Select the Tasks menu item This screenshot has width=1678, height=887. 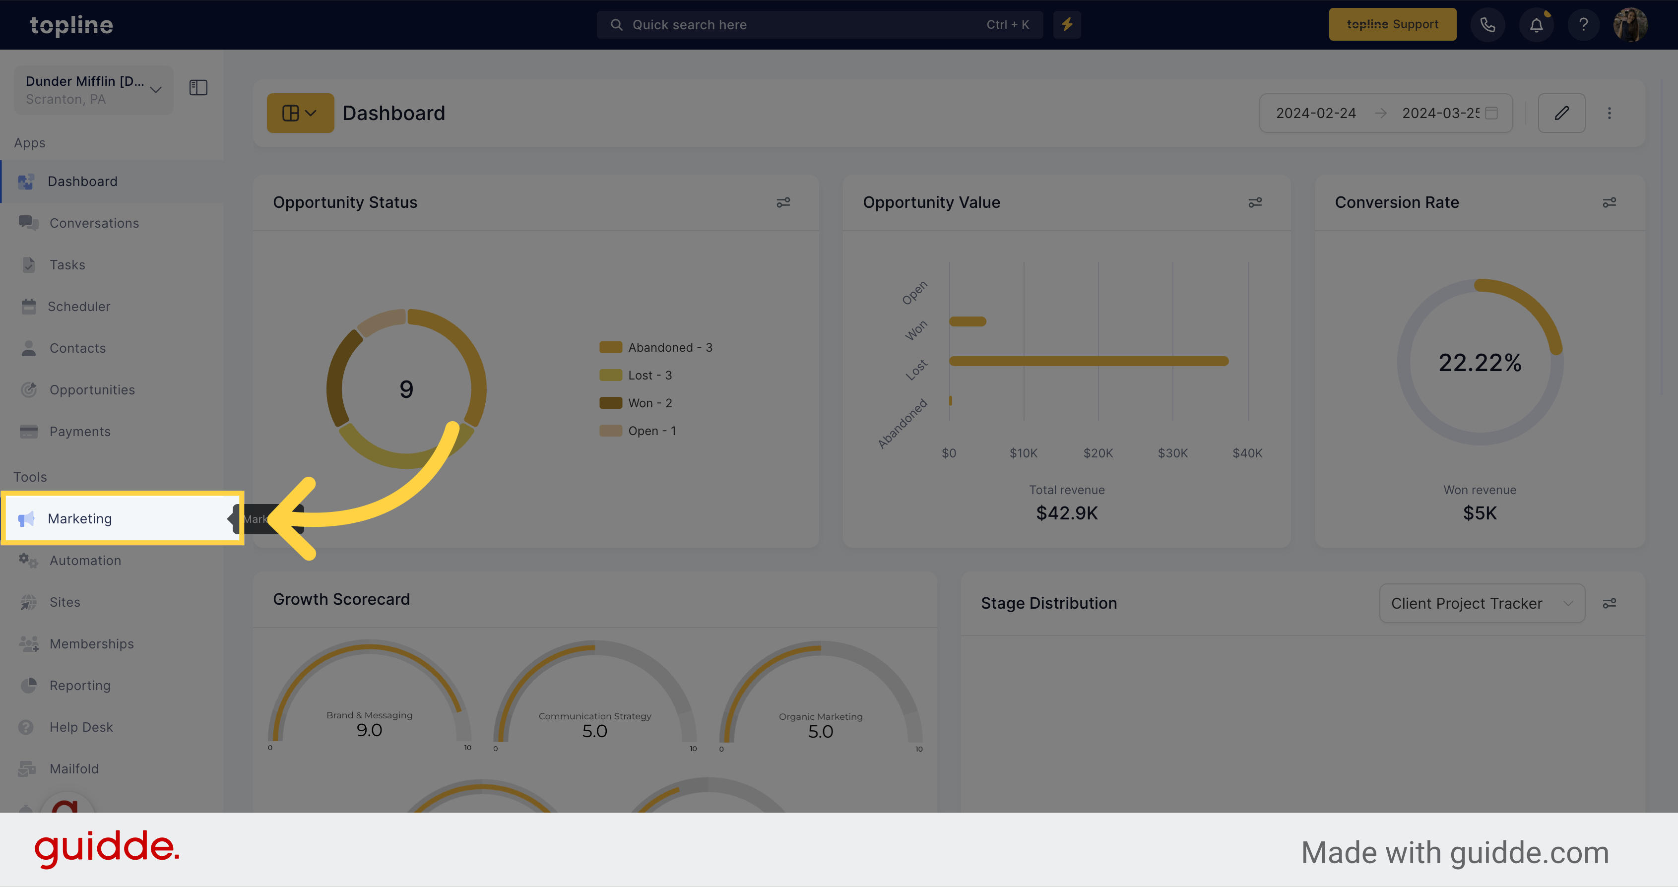[x=67, y=264]
